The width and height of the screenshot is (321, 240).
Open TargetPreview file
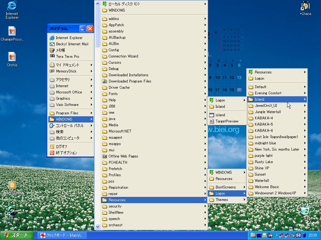(x=227, y=121)
